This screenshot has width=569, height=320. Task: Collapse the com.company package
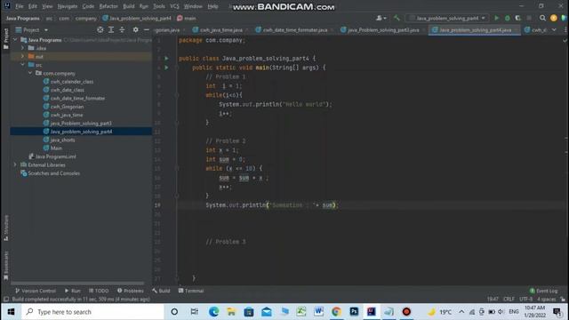(30, 73)
